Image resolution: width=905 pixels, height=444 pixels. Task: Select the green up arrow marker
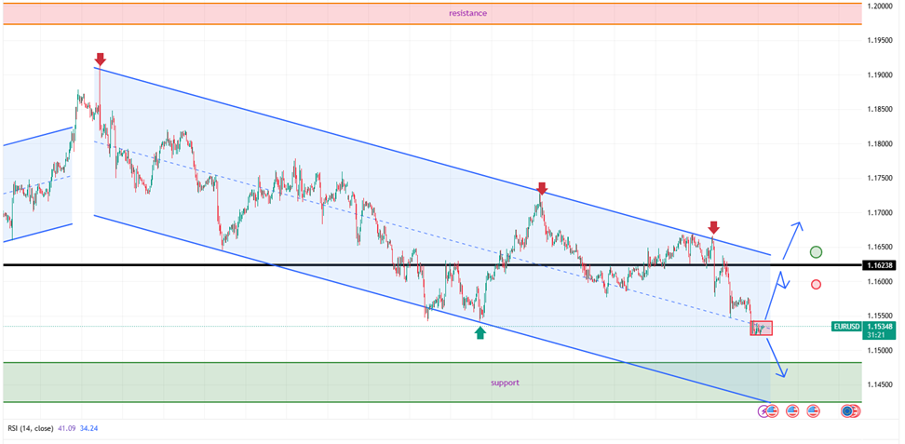click(480, 332)
